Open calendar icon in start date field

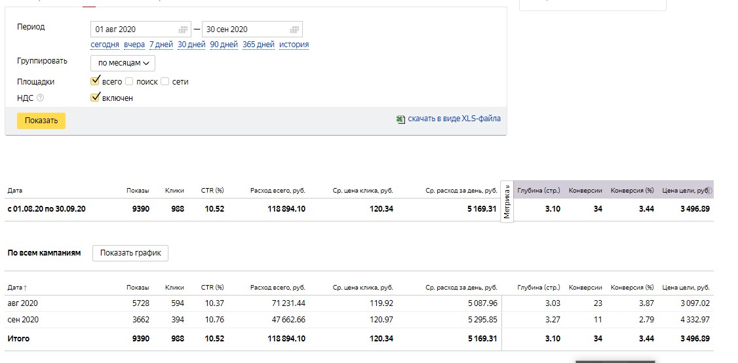(184, 29)
